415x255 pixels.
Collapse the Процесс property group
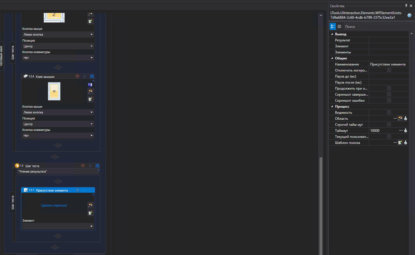(x=332, y=107)
